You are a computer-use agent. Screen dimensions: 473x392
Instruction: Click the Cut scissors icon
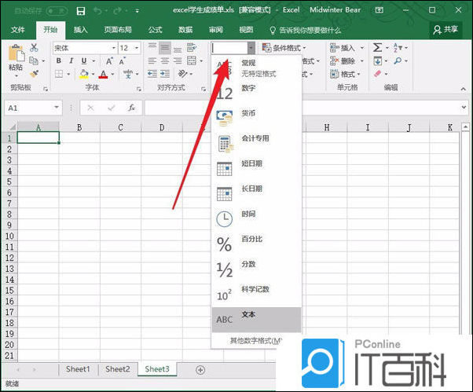[34, 48]
